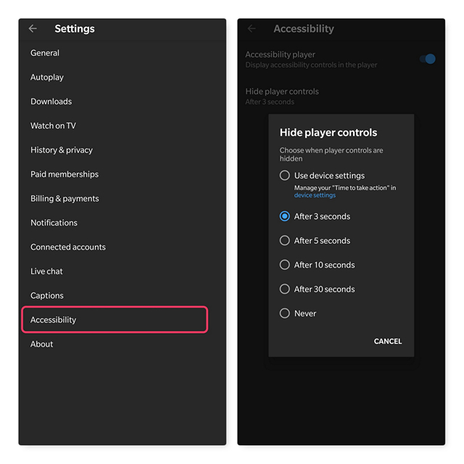Toggle the Accessibility player switch
Viewport: 464px width, 464px height.
[428, 59]
